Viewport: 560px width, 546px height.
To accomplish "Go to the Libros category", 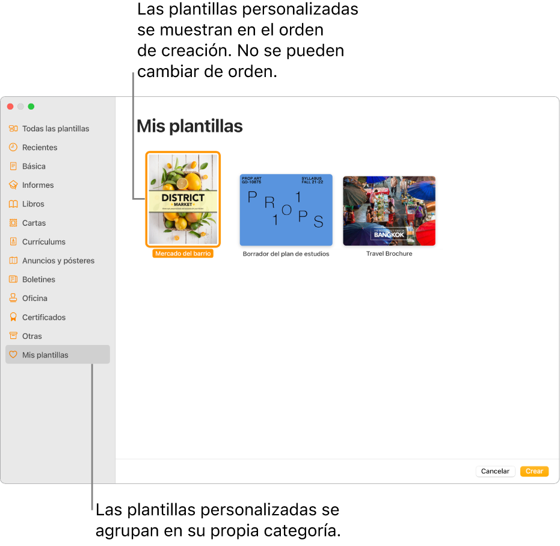I will pos(33,204).
